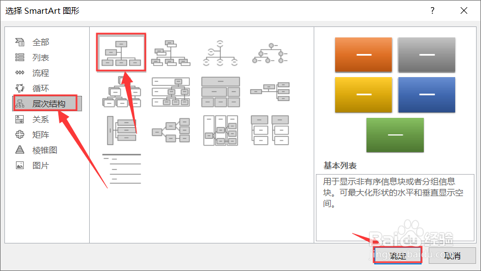
Task: Choose the circle picture hierarchy layout
Action: click(270, 53)
